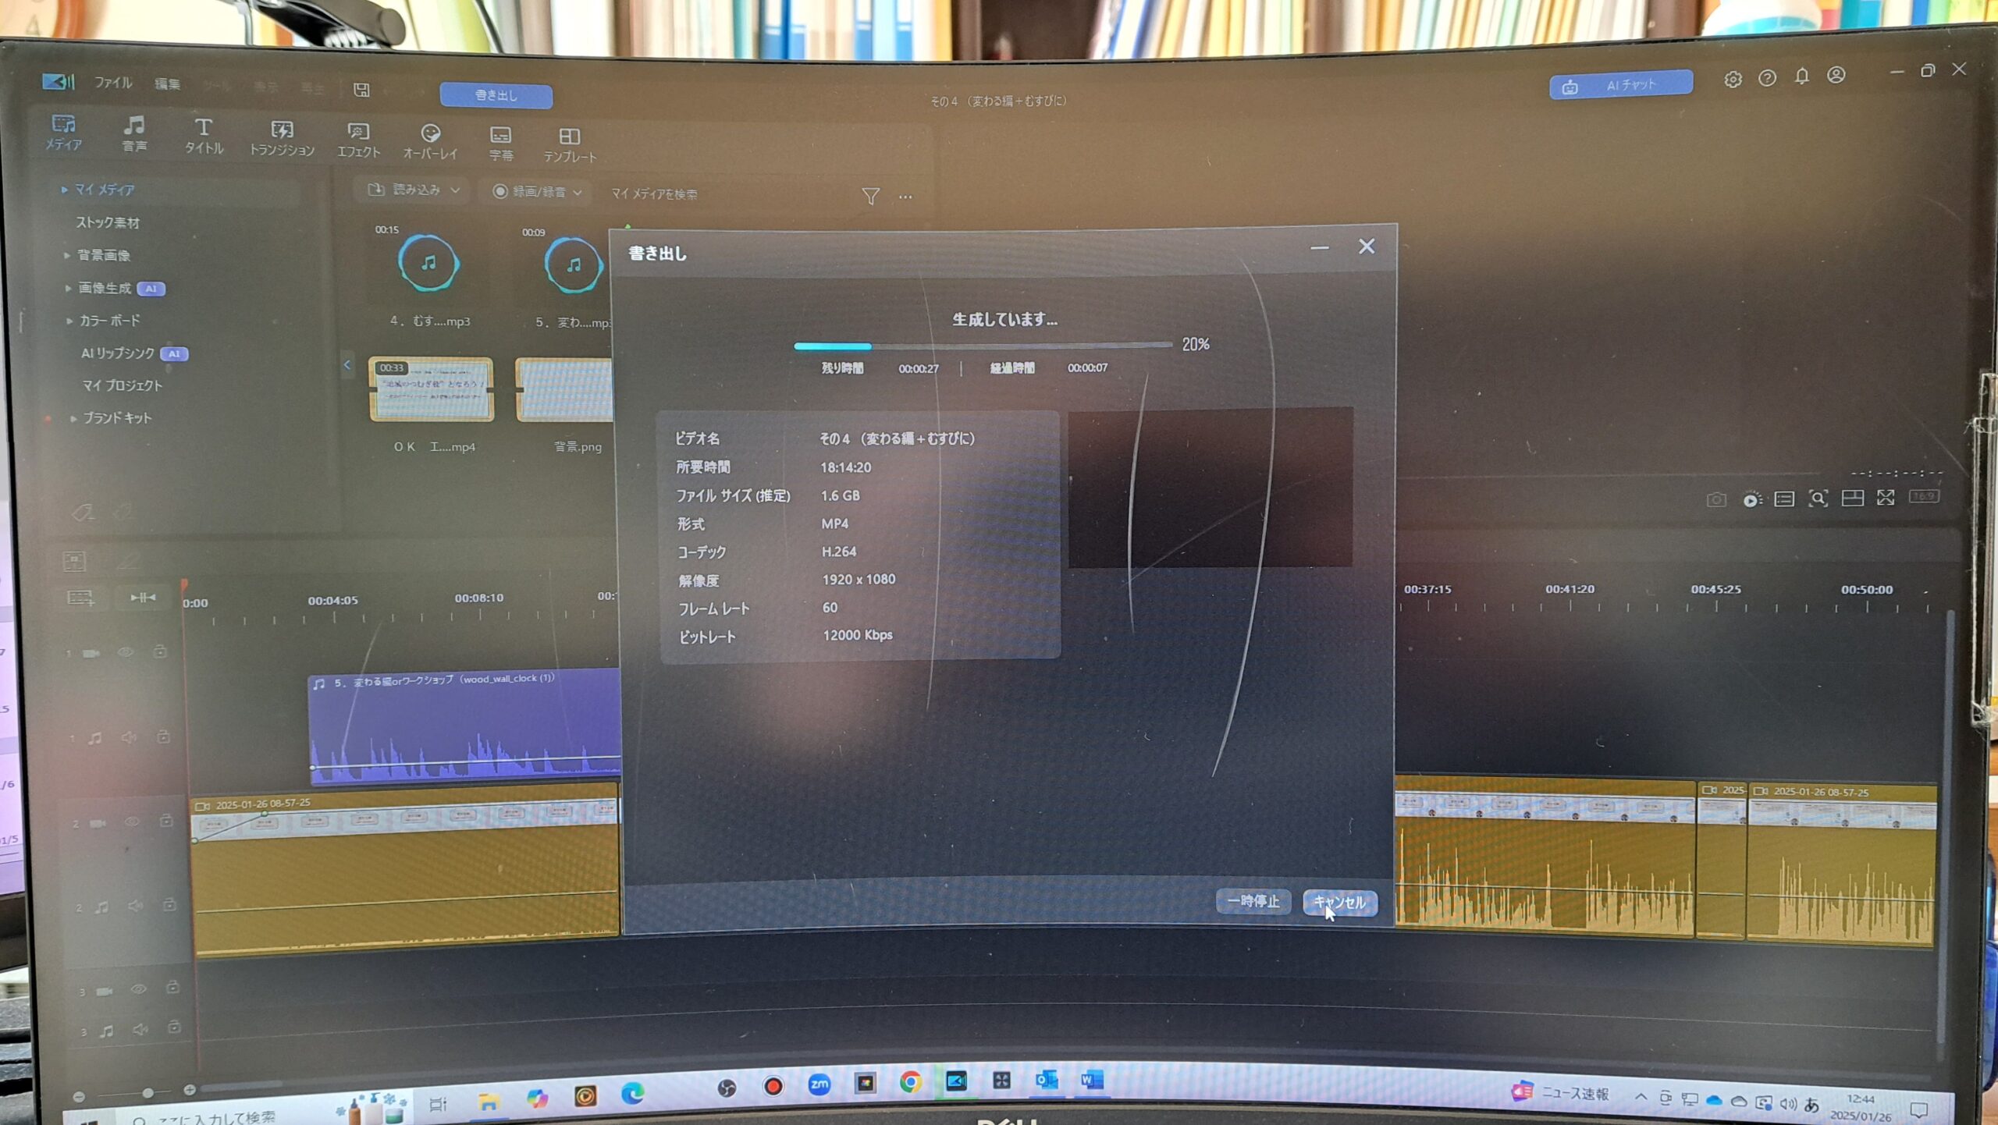Open the notifications bell icon

point(1801,76)
